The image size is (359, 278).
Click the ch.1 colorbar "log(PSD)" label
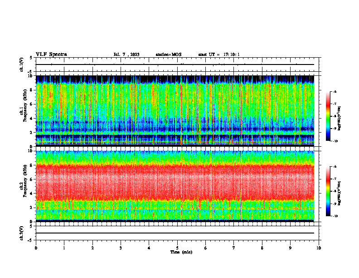tap(339, 119)
